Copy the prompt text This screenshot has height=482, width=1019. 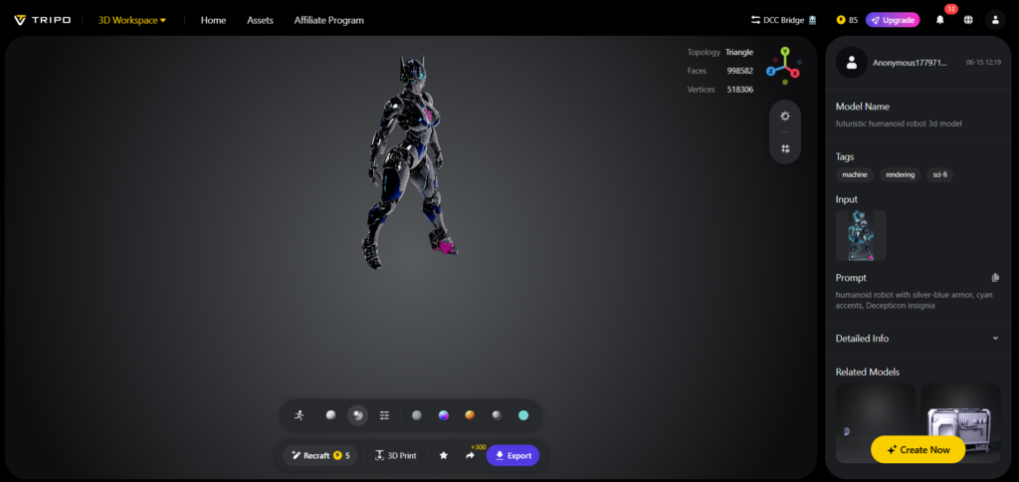coord(995,278)
